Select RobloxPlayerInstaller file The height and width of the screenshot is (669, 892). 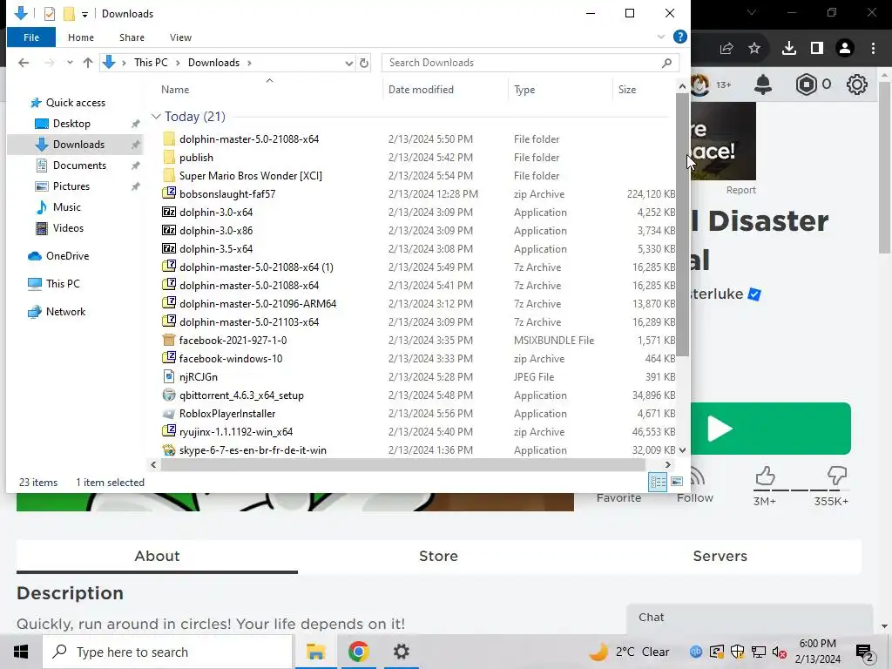(227, 414)
